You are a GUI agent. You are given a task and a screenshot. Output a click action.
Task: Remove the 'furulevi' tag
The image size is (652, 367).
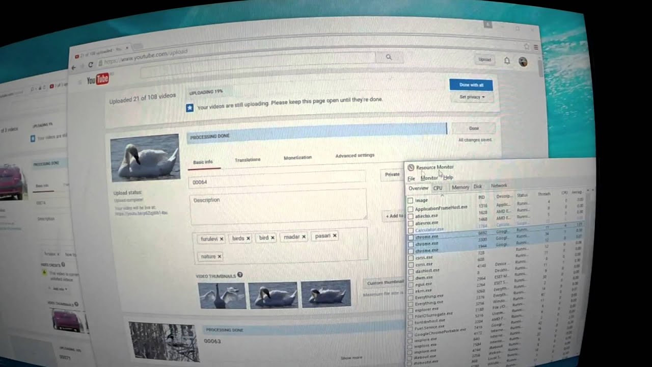[x=222, y=239]
